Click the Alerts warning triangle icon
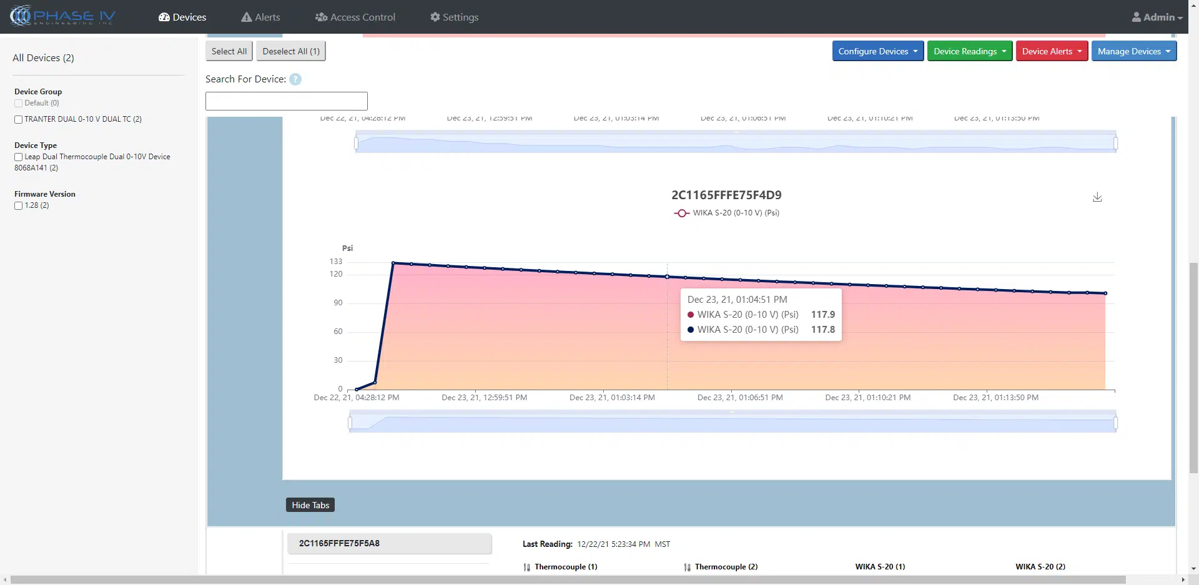1199x585 pixels. (247, 17)
